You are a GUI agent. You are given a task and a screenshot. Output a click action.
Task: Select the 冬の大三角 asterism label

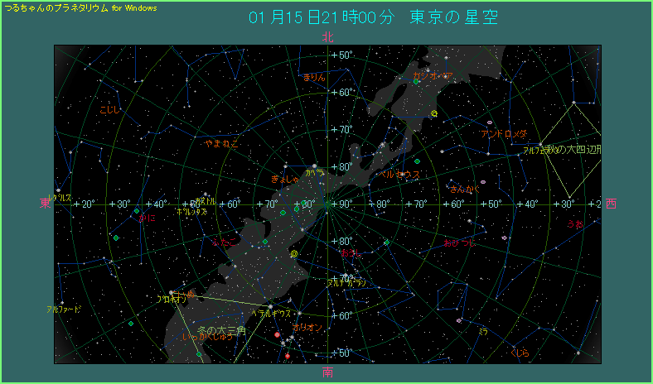click(215, 330)
